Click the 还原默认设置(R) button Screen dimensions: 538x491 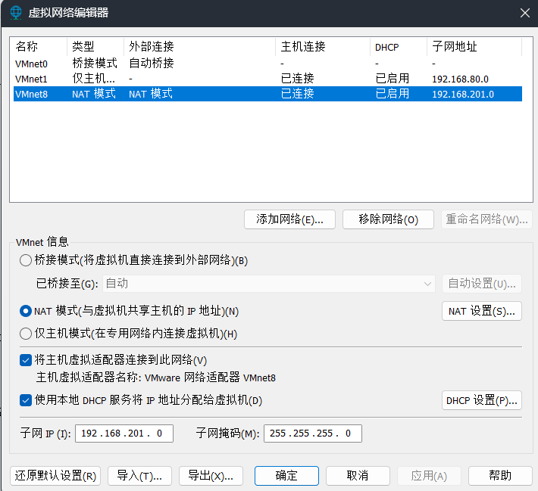pos(55,476)
